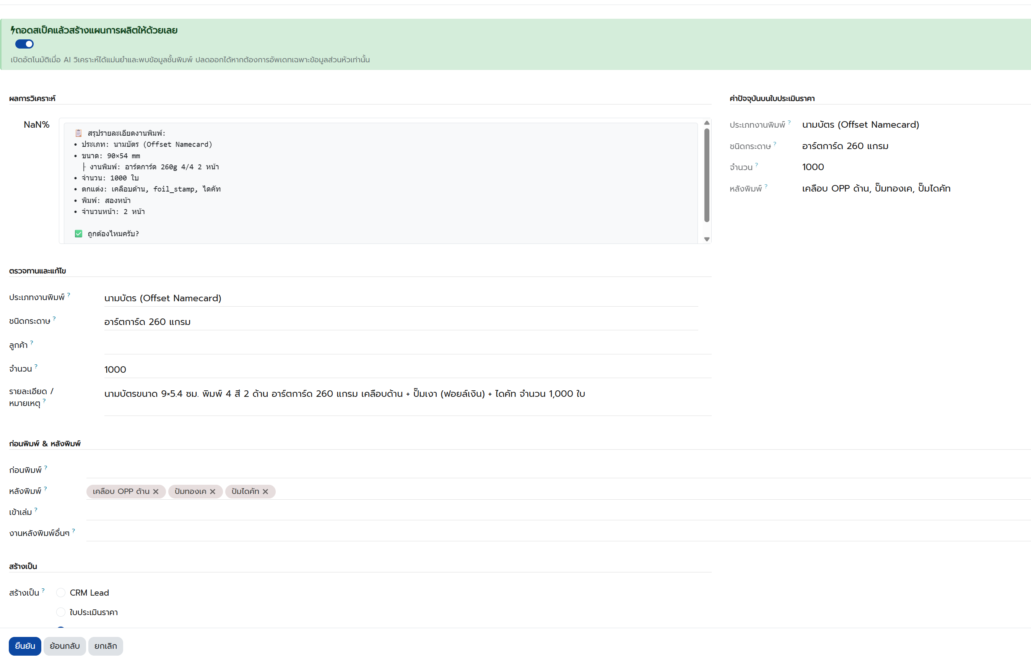This screenshot has width=1031, height=661.
Task: Click the line จำนวนหน้า: 2 หน้า in summary
Action: pos(113,212)
